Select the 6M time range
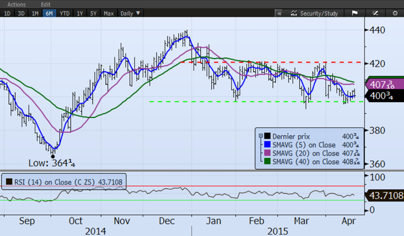This screenshot has width=404, height=236. click(x=49, y=13)
